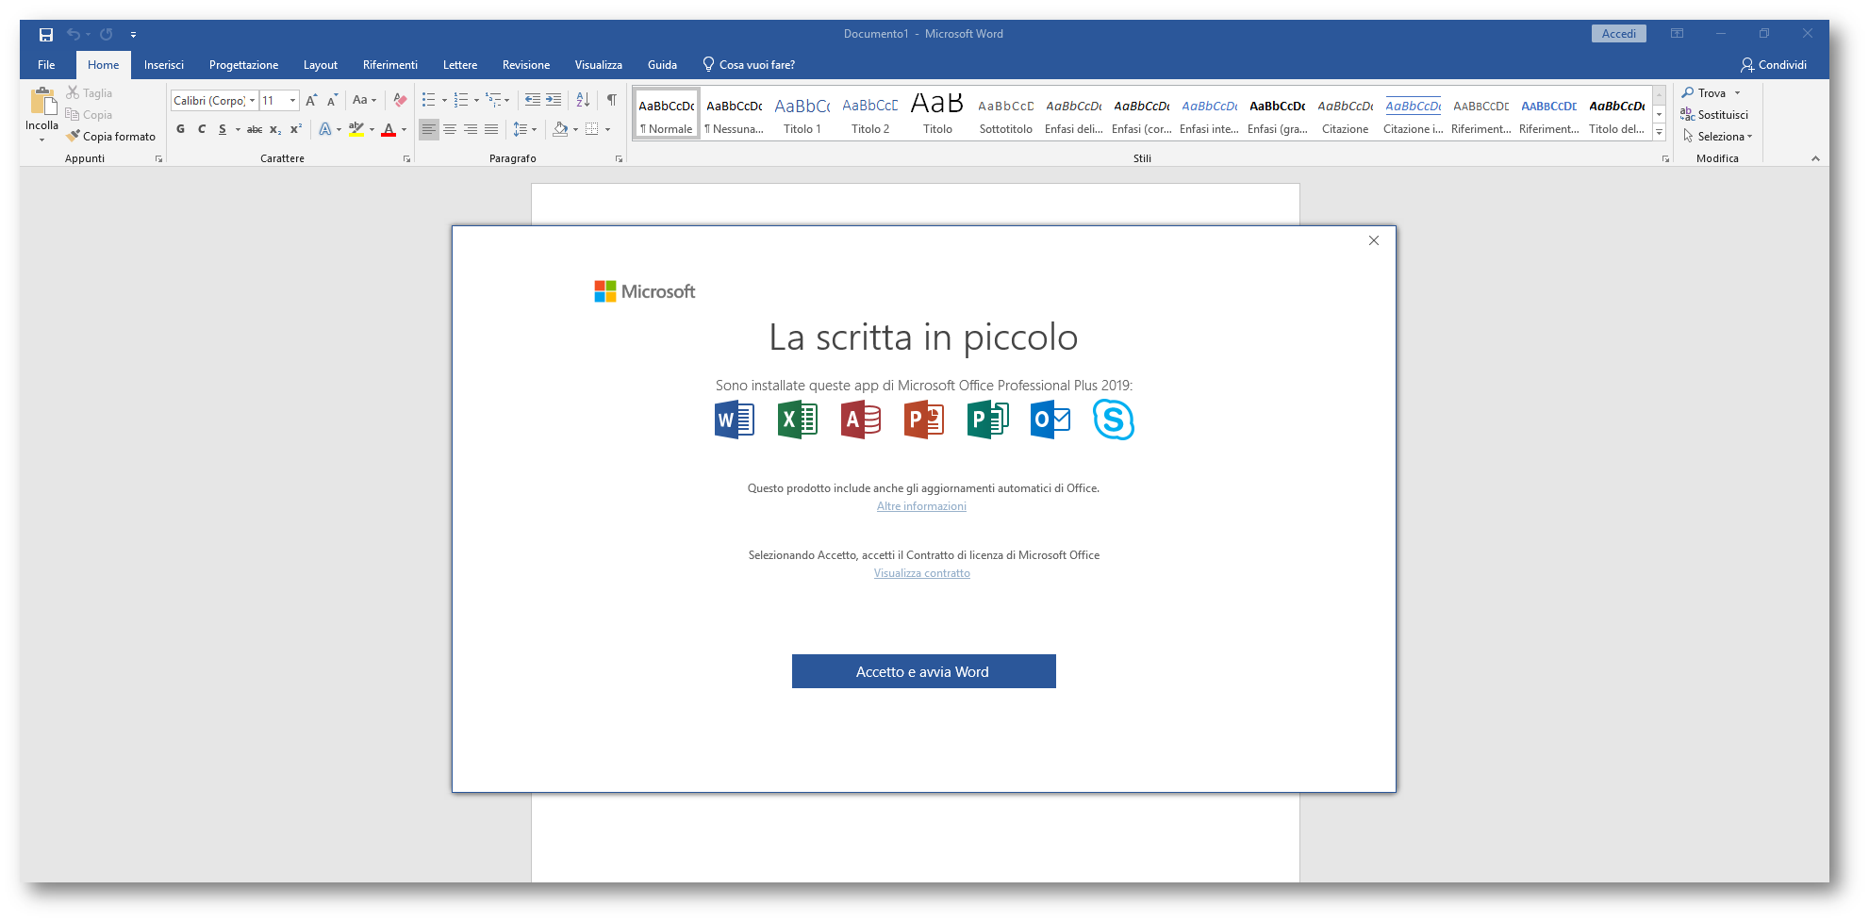Viewport: 1869px width, 922px height.
Task: Click the line spacing icon
Action: pos(521,129)
